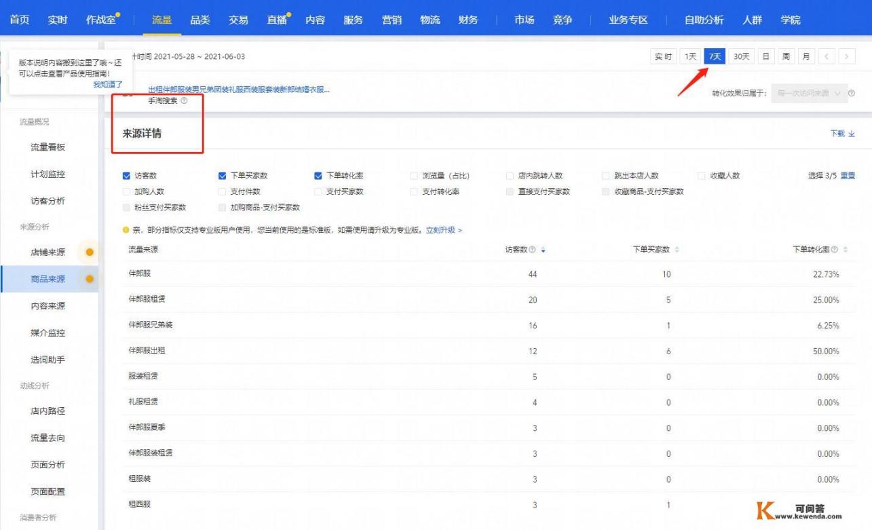Open 访客分析 in the sidebar

point(48,201)
